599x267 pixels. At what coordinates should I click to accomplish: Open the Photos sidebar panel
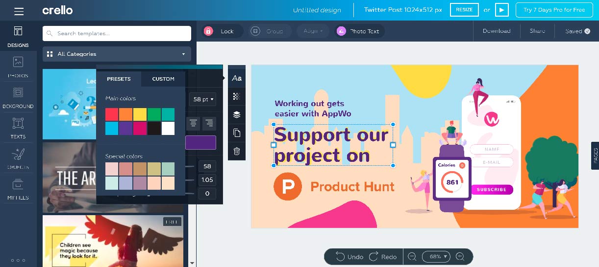coord(18,67)
